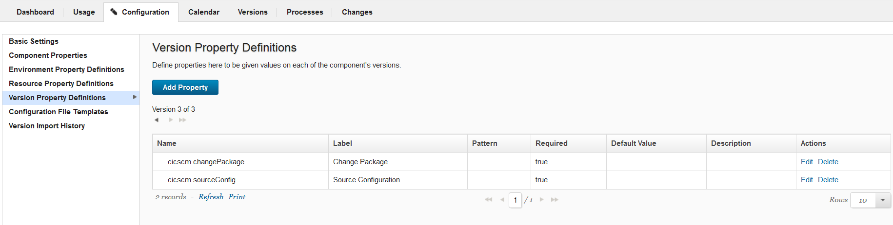Go to next table page
This screenshot has height=225, width=893.
click(x=541, y=200)
